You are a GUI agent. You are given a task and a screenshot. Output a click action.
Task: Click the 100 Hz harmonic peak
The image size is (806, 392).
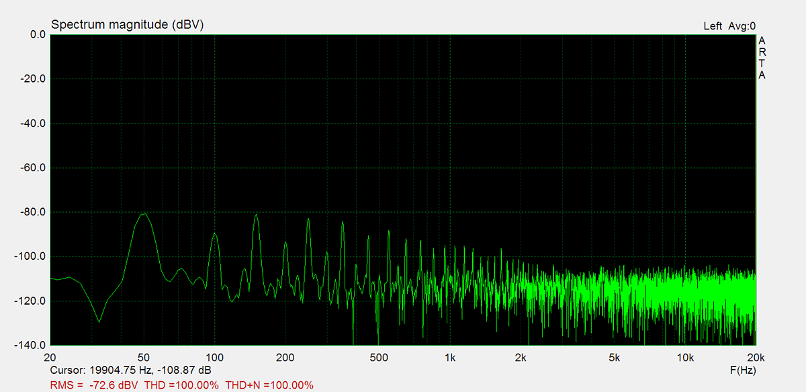[x=215, y=234]
